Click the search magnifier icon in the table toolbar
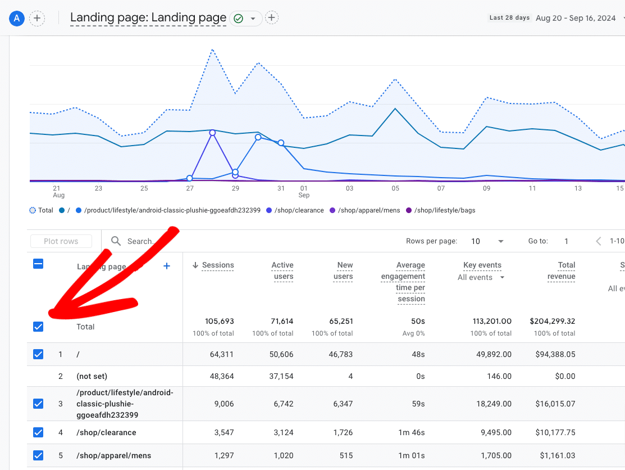This screenshot has width=625, height=470. click(x=116, y=241)
